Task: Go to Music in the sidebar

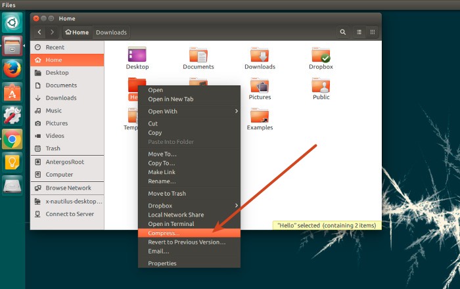Action: pos(67,110)
